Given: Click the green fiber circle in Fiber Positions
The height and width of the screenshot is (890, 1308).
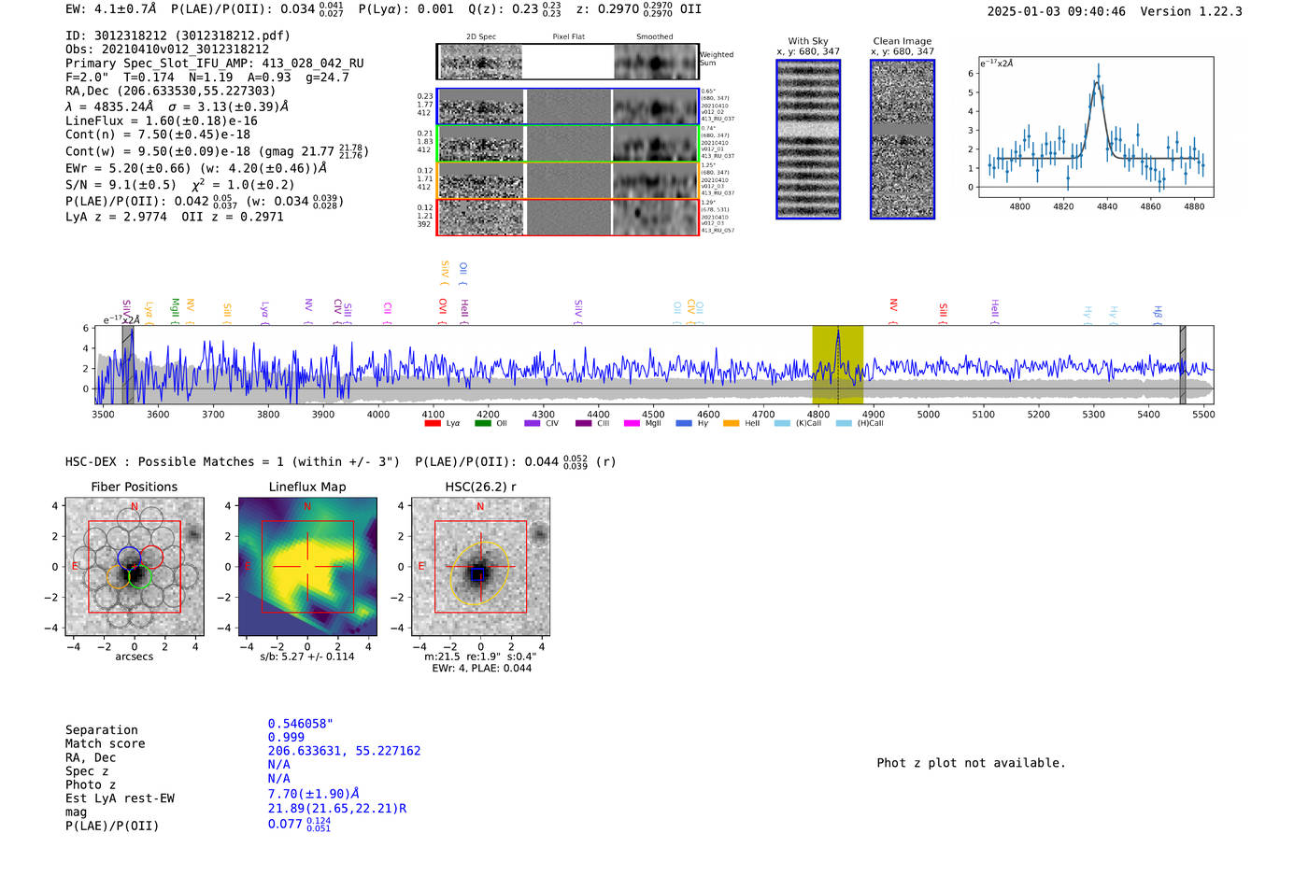Looking at the screenshot, I should 141,576.
